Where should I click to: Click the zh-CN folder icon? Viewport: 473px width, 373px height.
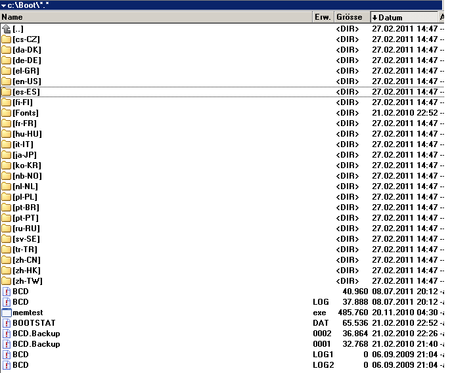(6, 260)
